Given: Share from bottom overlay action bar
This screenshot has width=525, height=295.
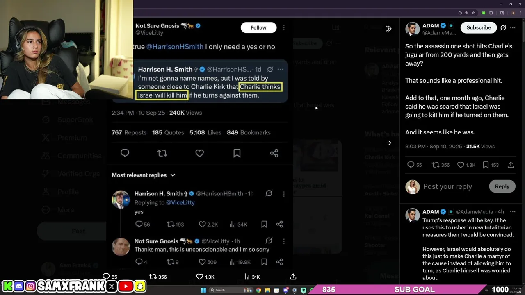Looking at the screenshot, I should coord(293,277).
